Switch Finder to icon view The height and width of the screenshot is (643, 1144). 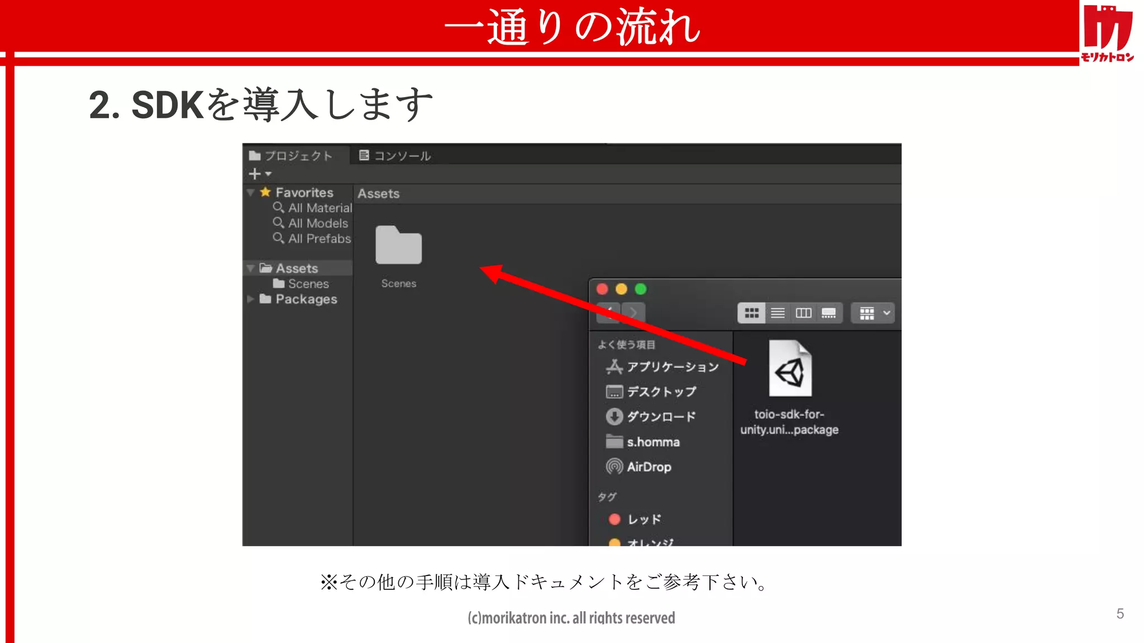tap(751, 313)
